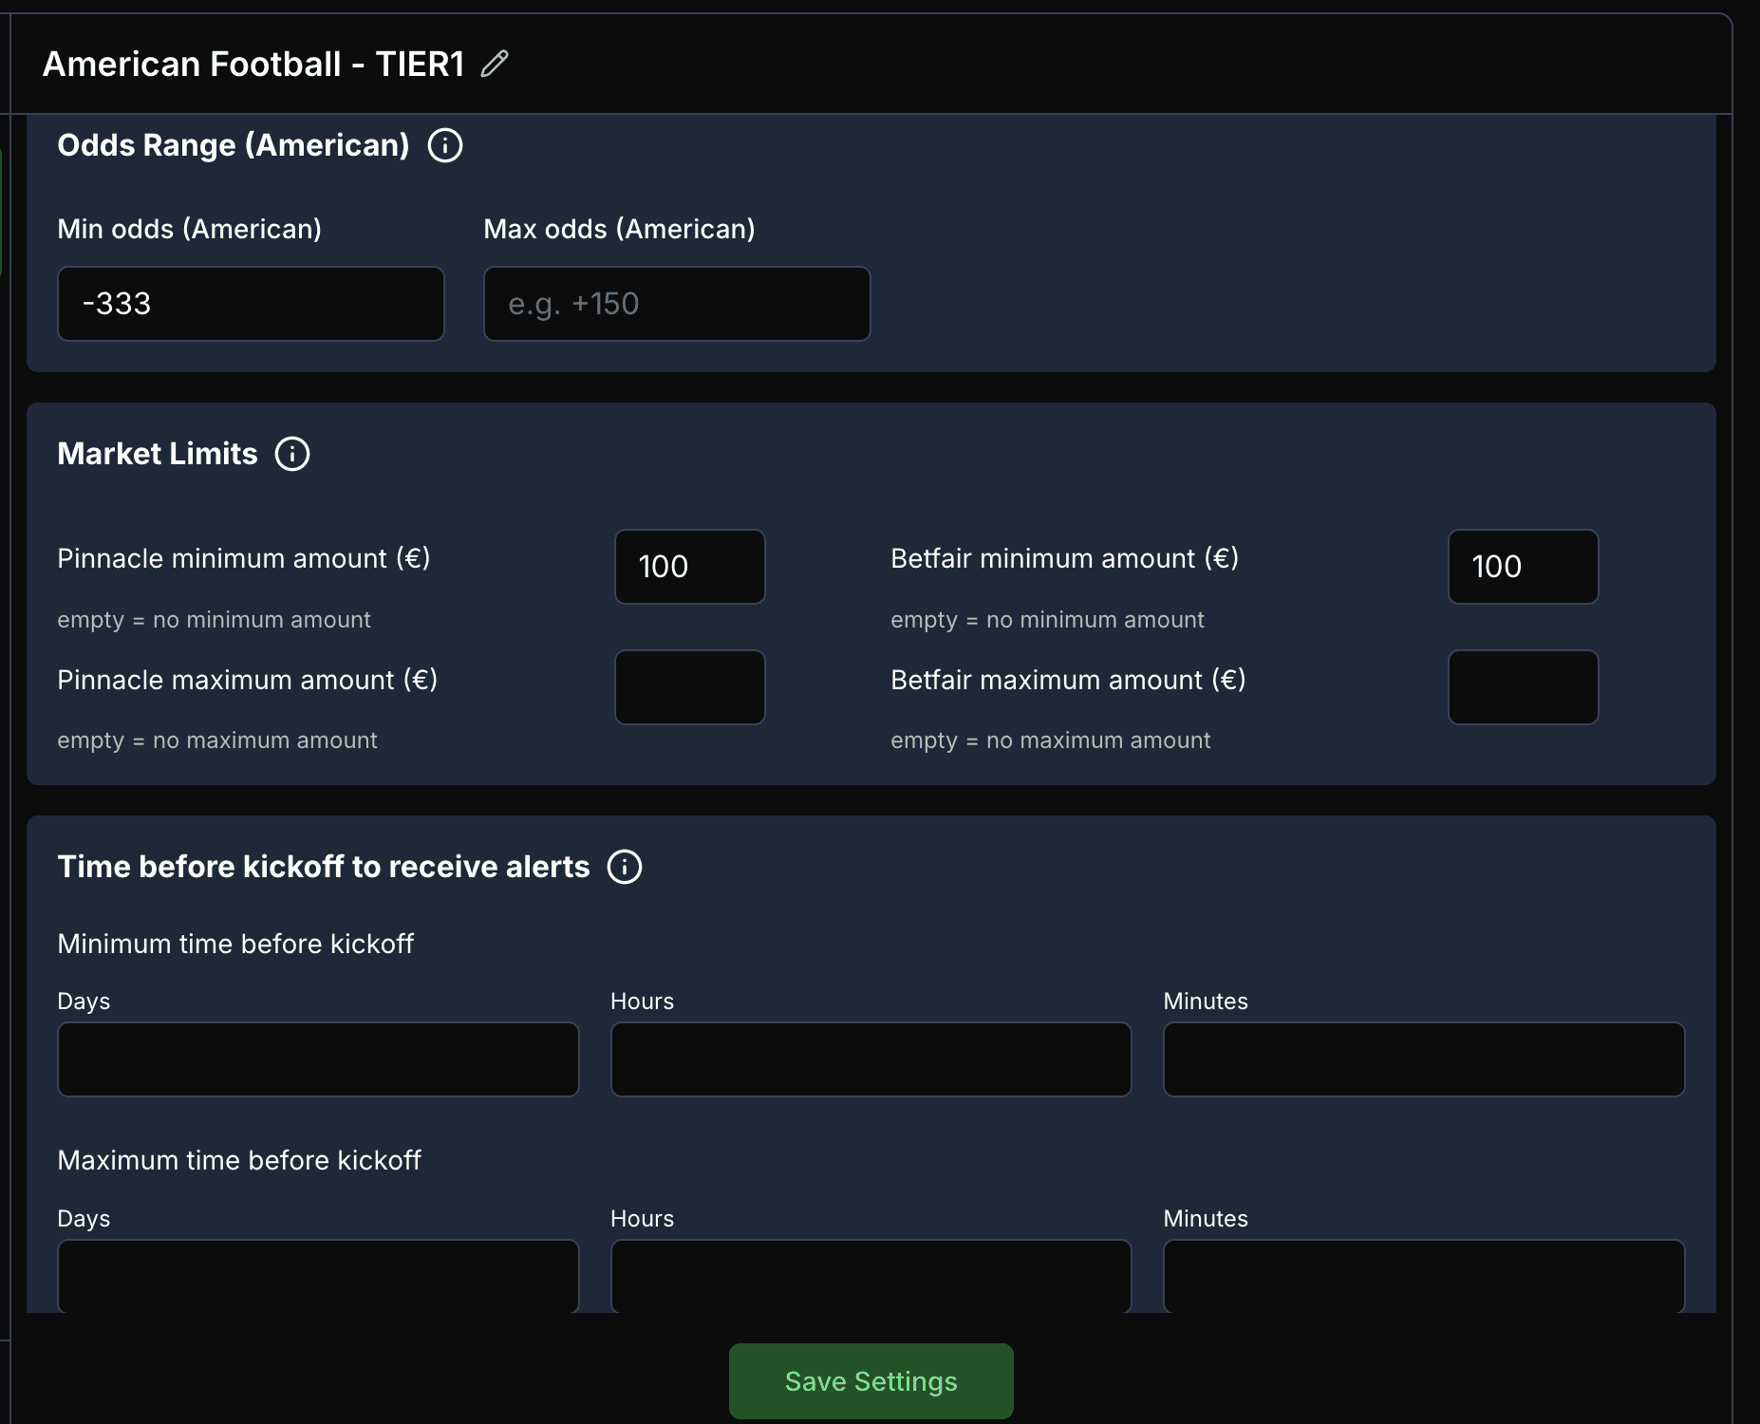Open the kickoff alerts info tooltip

tap(626, 866)
